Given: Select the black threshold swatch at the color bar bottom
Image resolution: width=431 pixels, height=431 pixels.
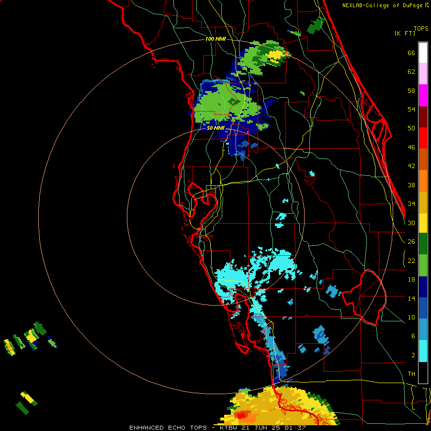Looking at the screenshot, I should (x=423, y=373).
